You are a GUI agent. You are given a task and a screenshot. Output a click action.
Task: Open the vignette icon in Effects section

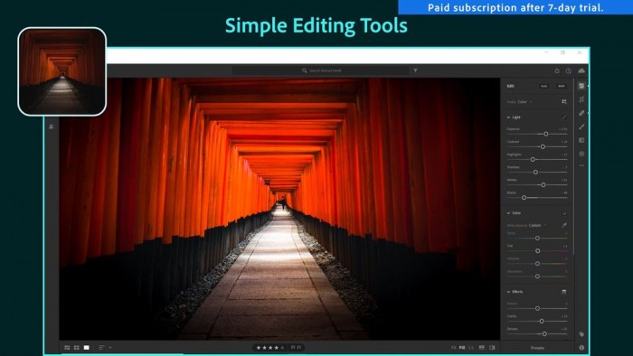564,292
